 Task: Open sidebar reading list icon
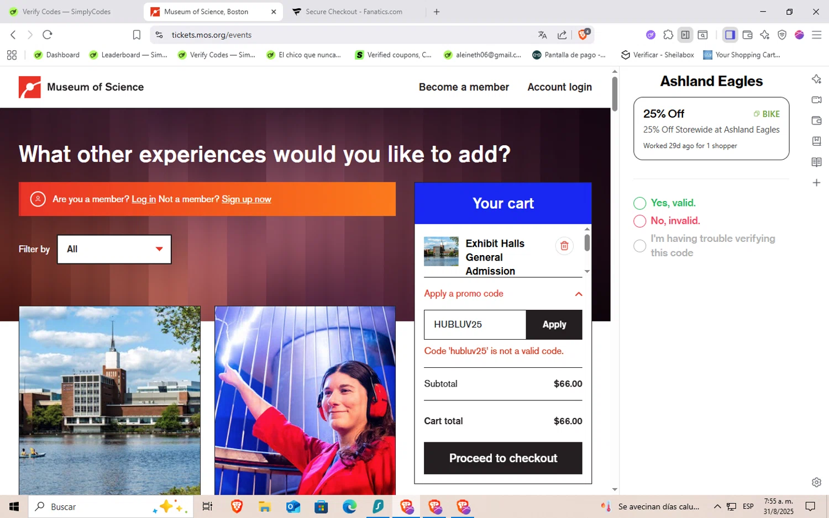click(816, 162)
